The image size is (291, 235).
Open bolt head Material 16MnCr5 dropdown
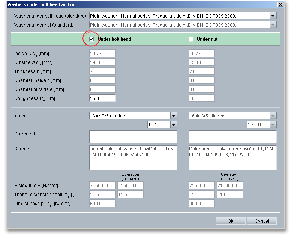(174, 116)
